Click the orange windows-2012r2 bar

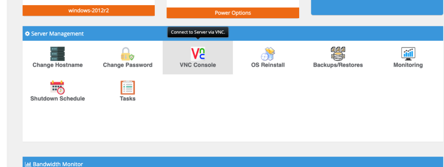coord(88,11)
